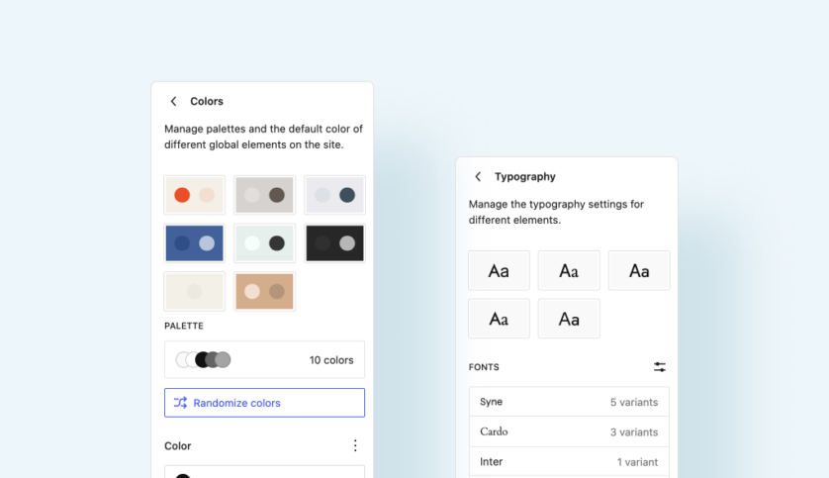Choose the gray and brown palette variation
The height and width of the screenshot is (478, 829).
tap(264, 195)
